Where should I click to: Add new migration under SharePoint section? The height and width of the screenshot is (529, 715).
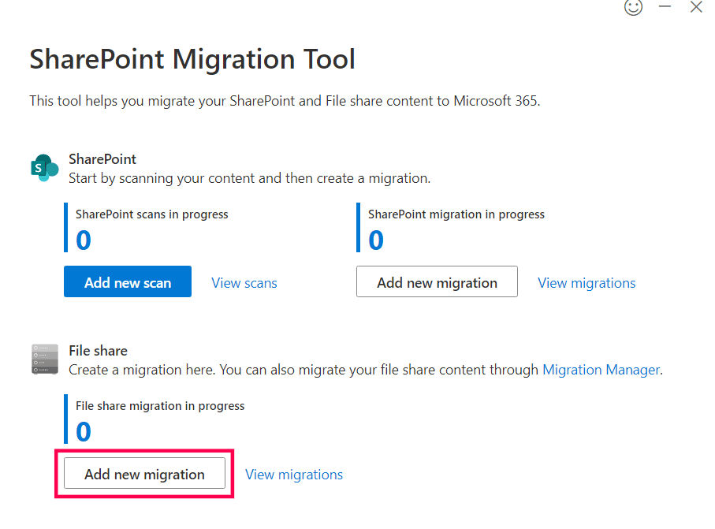(x=437, y=282)
